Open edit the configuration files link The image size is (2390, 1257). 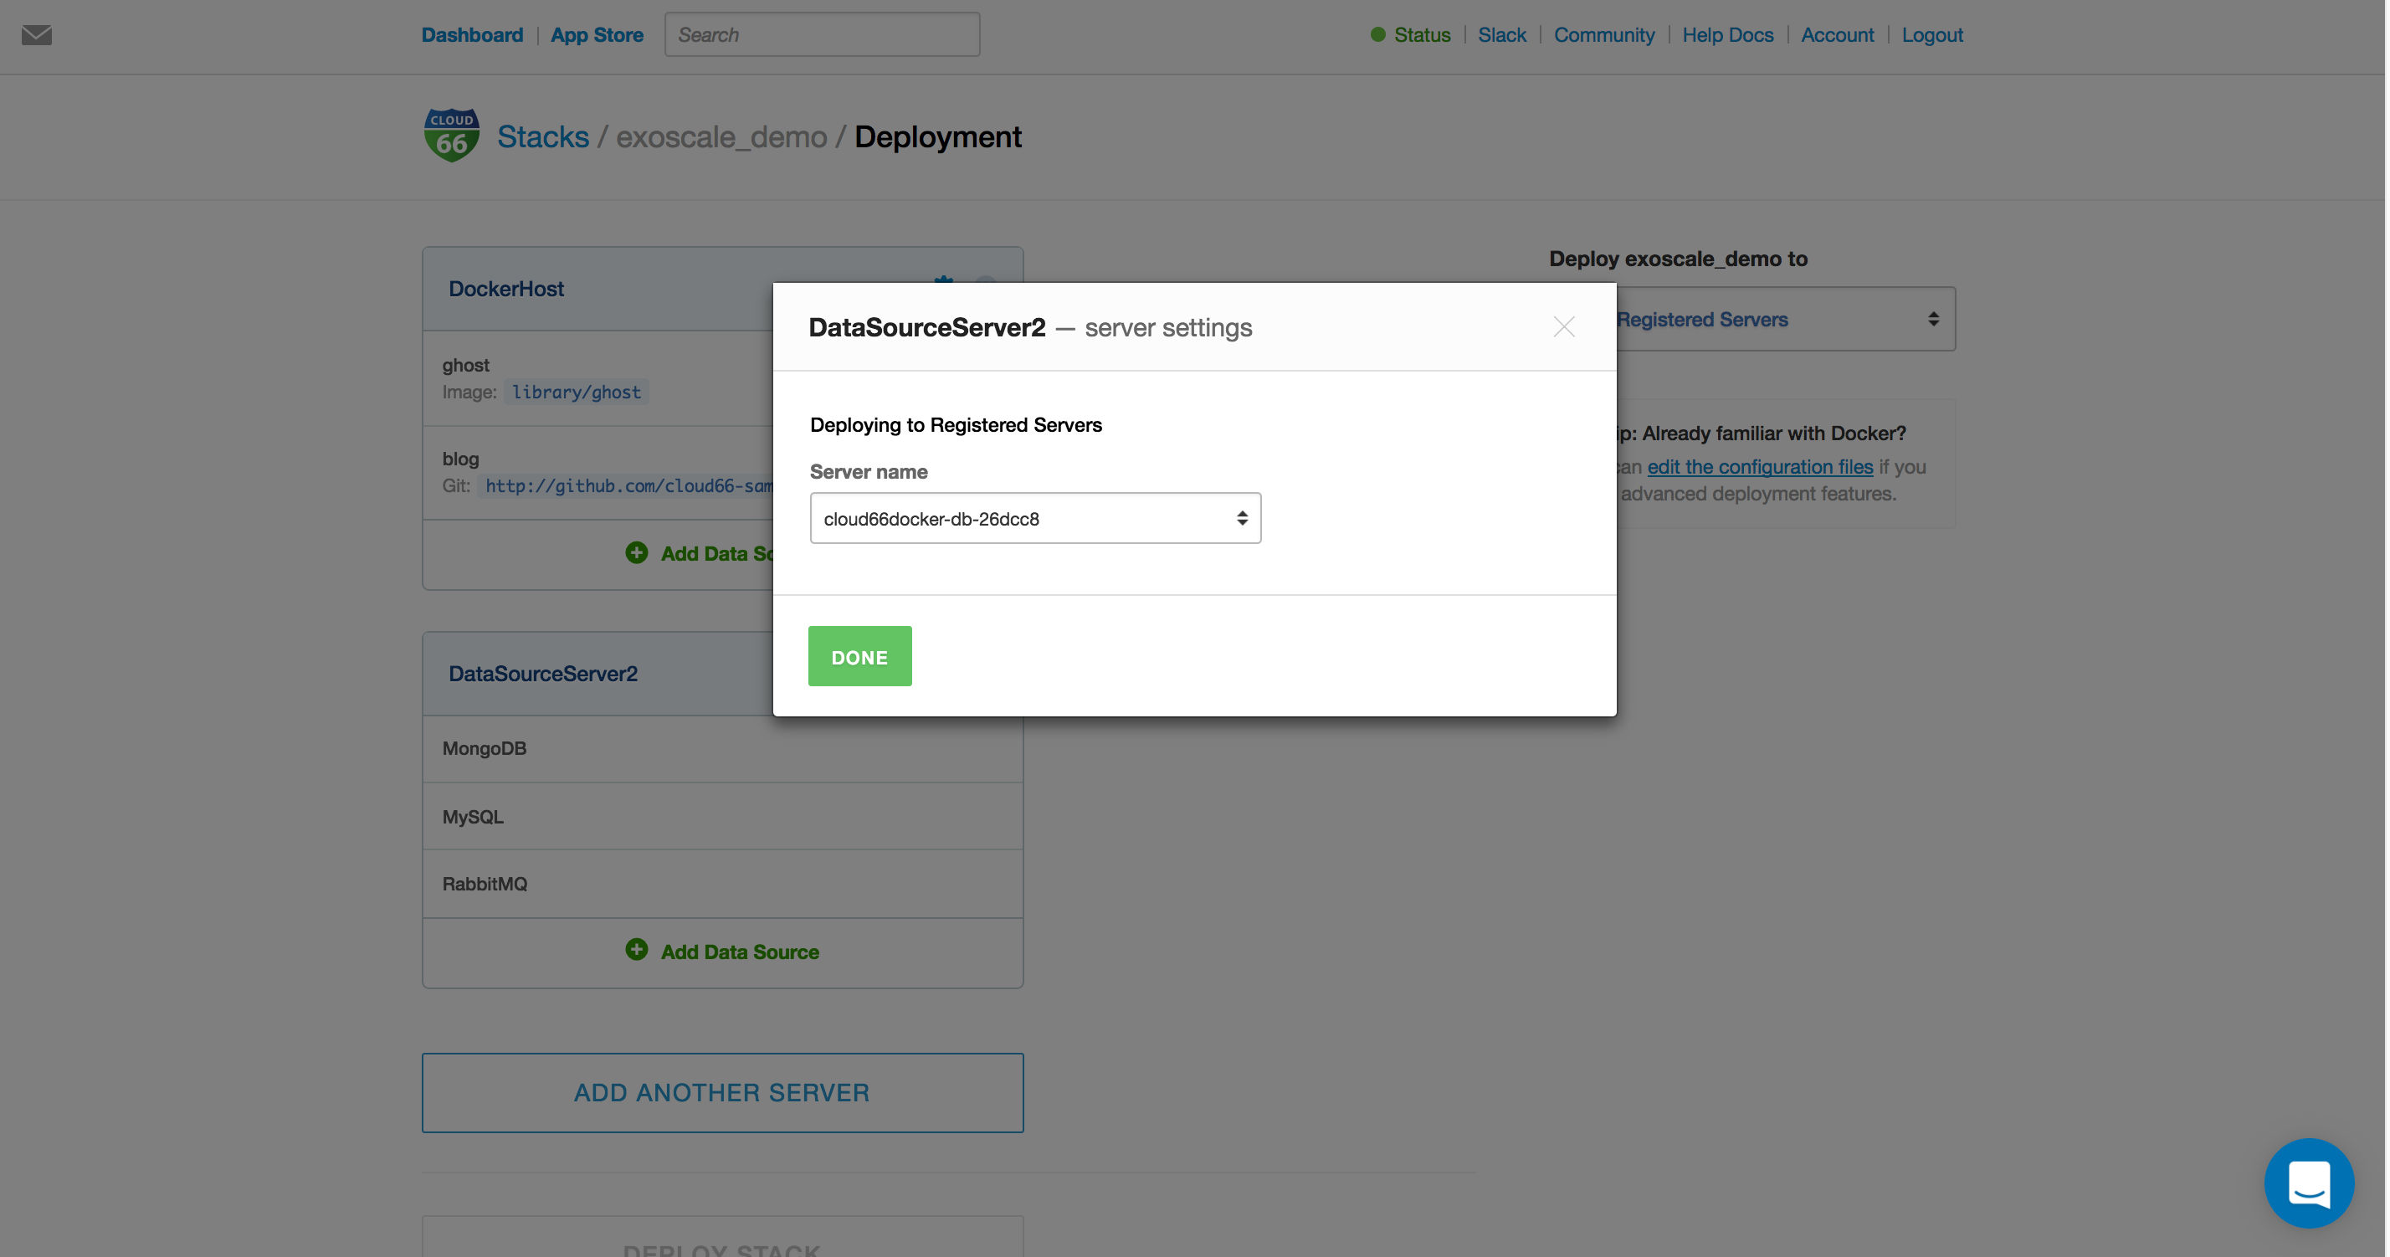point(1760,467)
